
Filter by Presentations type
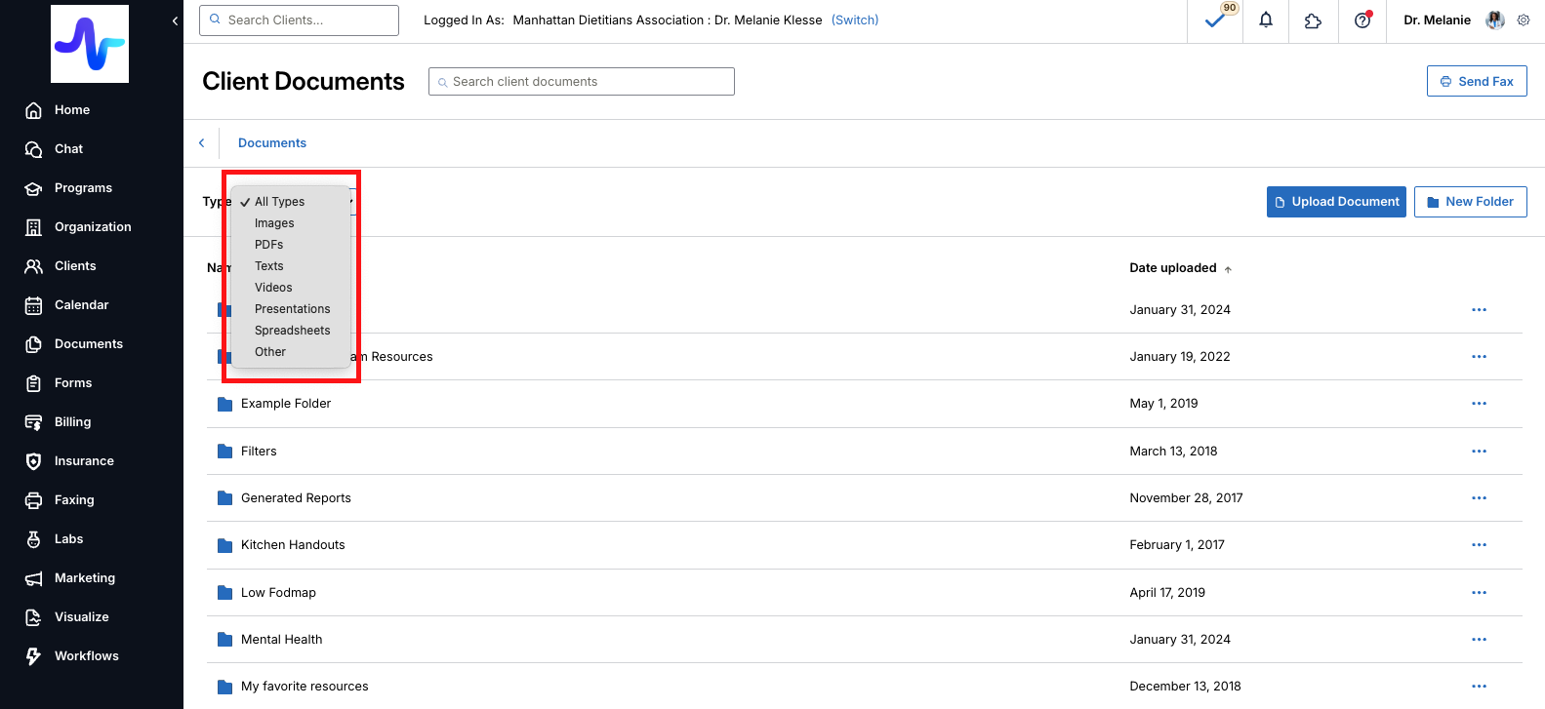click(x=291, y=309)
